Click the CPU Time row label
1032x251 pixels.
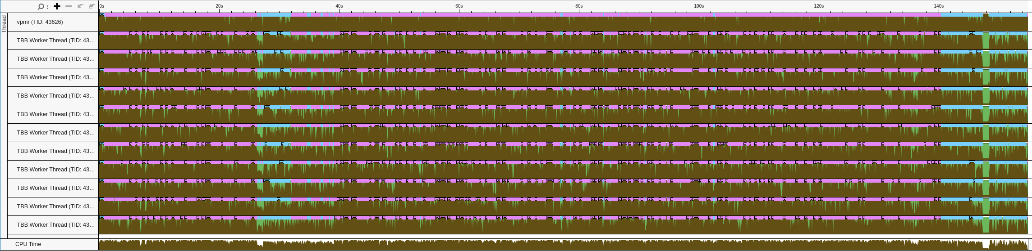click(x=28, y=244)
